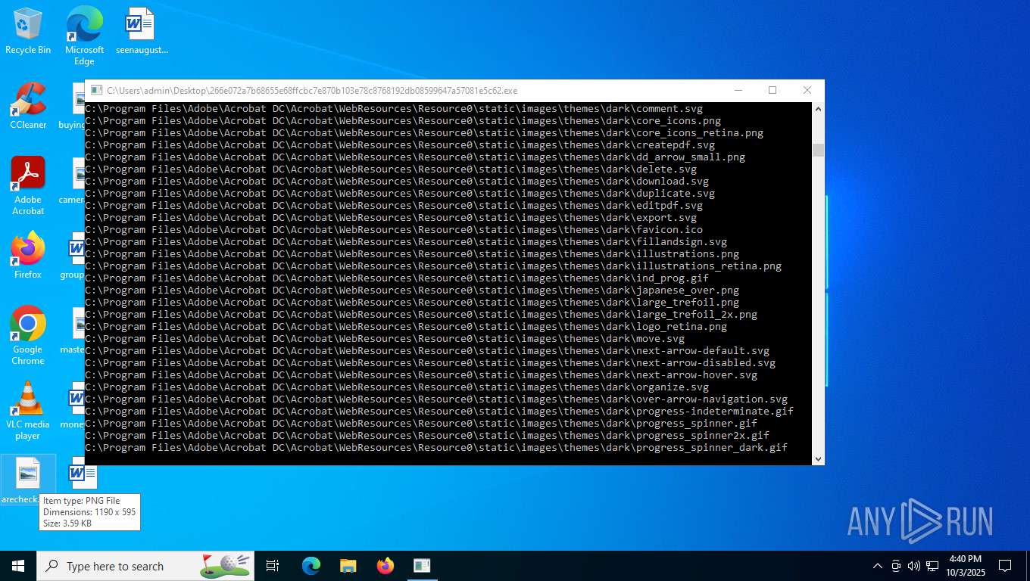This screenshot has height=581, width=1030.
Task: Click the taskbar search box
Action: (145, 566)
